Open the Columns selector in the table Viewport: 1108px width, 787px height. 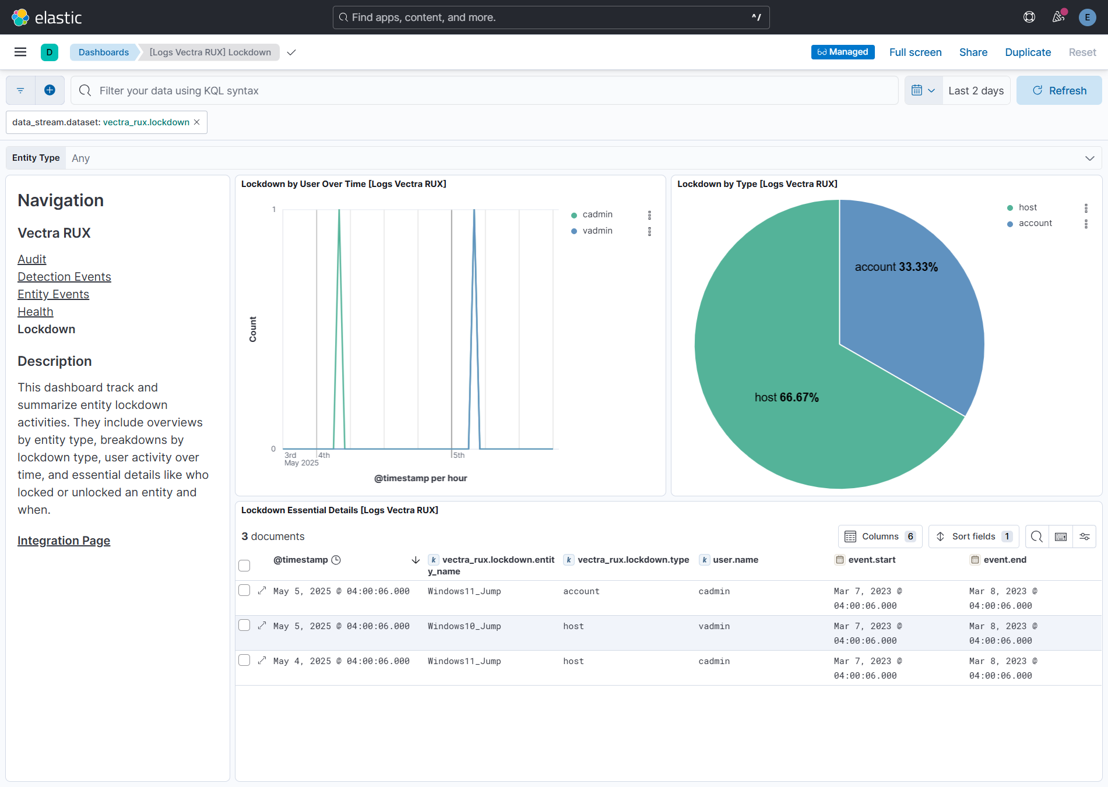[880, 537]
